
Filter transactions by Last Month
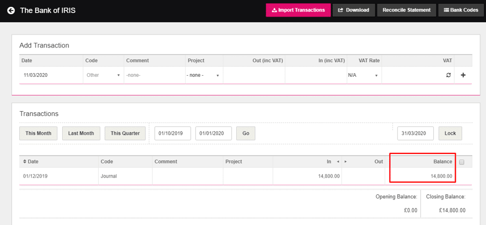click(x=81, y=133)
